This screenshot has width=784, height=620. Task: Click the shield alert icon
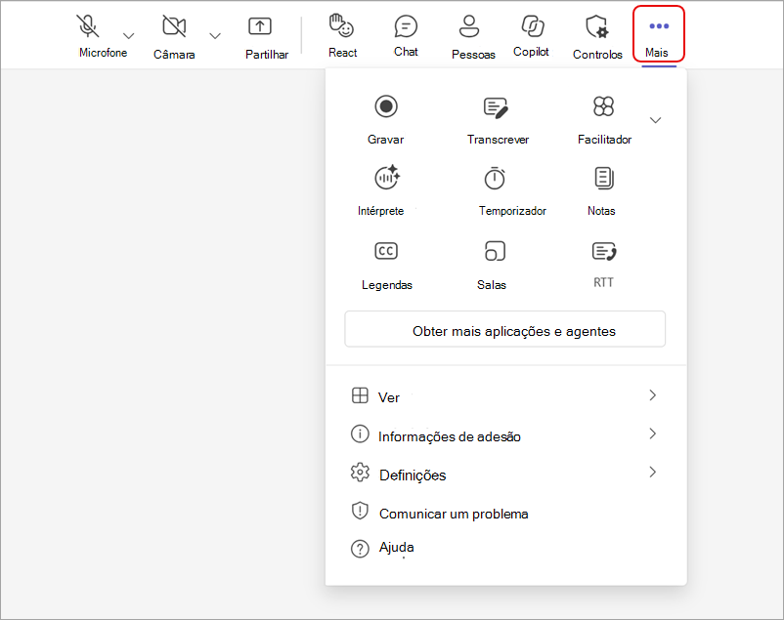[360, 511]
